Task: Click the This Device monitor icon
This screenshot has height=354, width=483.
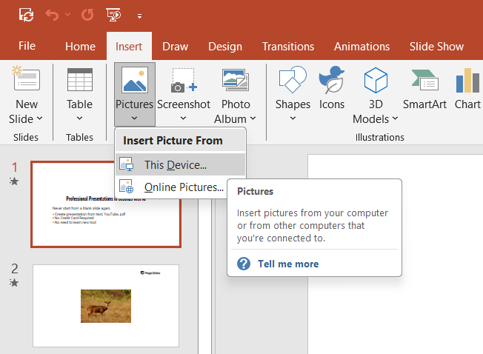Action: tap(126, 164)
